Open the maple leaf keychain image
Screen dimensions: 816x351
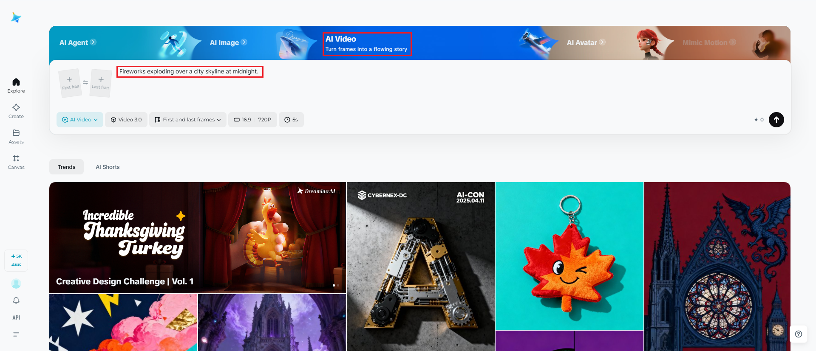pyautogui.click(x=569, y=256)
